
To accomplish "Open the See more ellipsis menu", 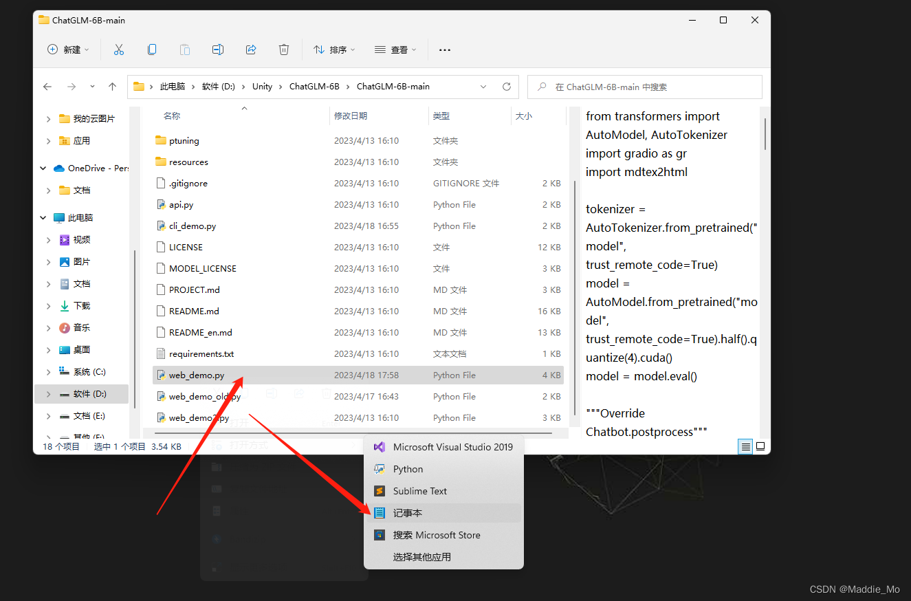I will click(x=445, y=50).
